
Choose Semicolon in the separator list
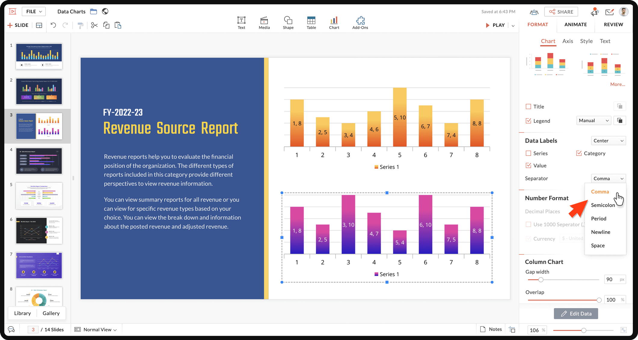pos(603,205)
